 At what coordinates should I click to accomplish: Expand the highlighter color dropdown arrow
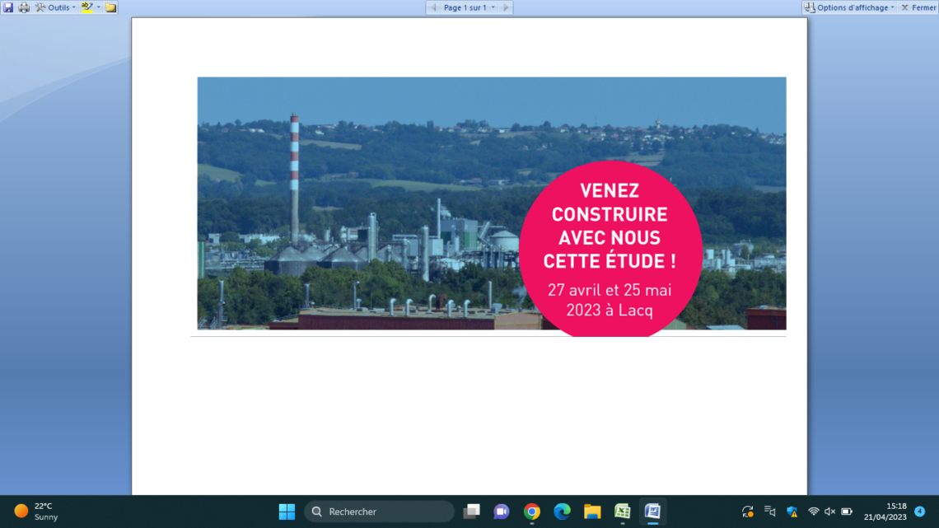click(x=98, y=7)
